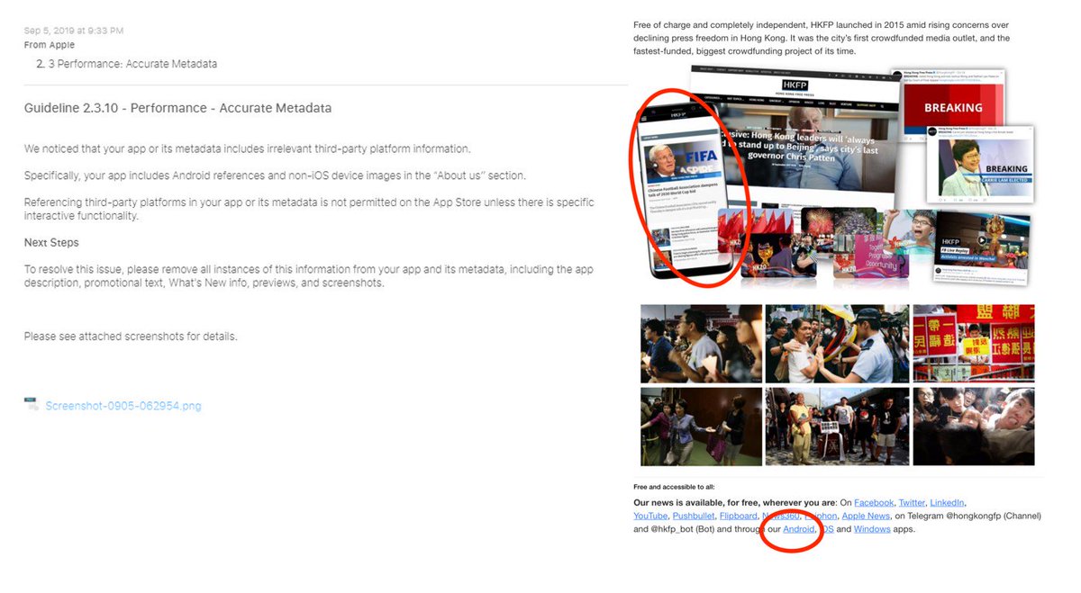This screenshot has height=593, width=1081.
Task: Click the @hkfp_bot (Bot) Telegram handle
Action: click(680, 529)
